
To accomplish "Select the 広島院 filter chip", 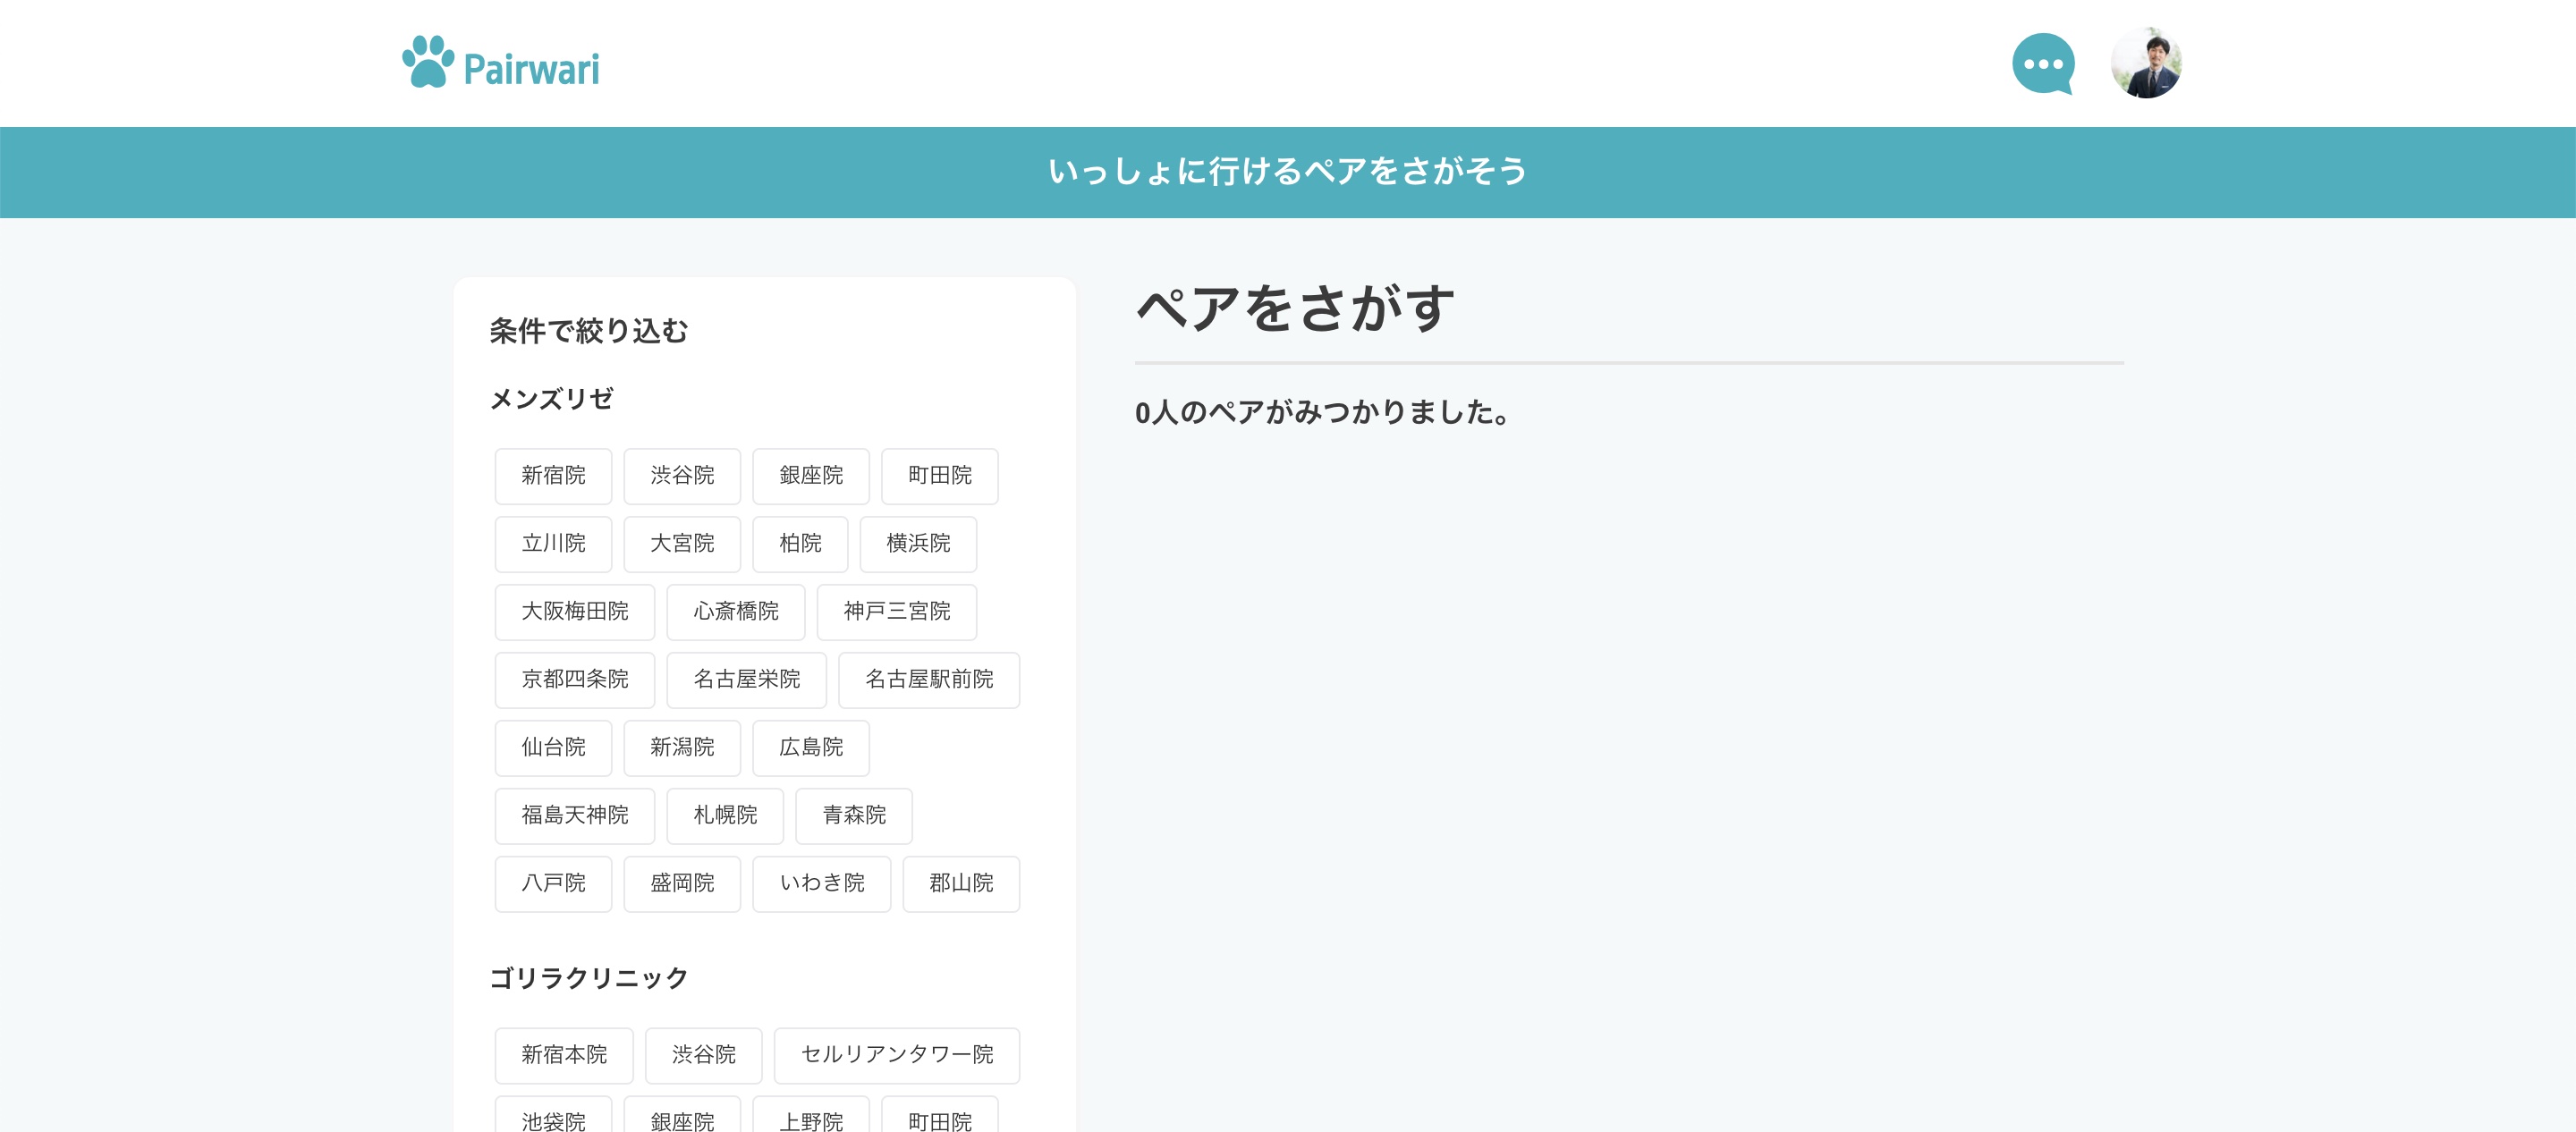I will point(810,748).
